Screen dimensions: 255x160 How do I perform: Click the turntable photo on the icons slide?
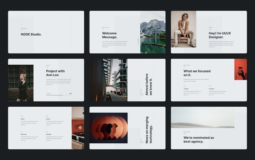(x=78, y=128)
